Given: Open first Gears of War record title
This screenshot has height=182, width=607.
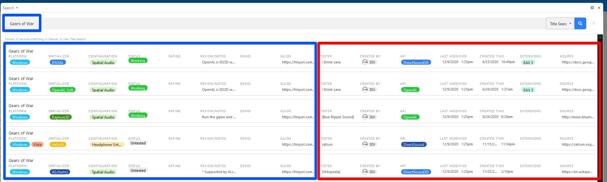Looking at the screenshot, I should tap(21, 51).
